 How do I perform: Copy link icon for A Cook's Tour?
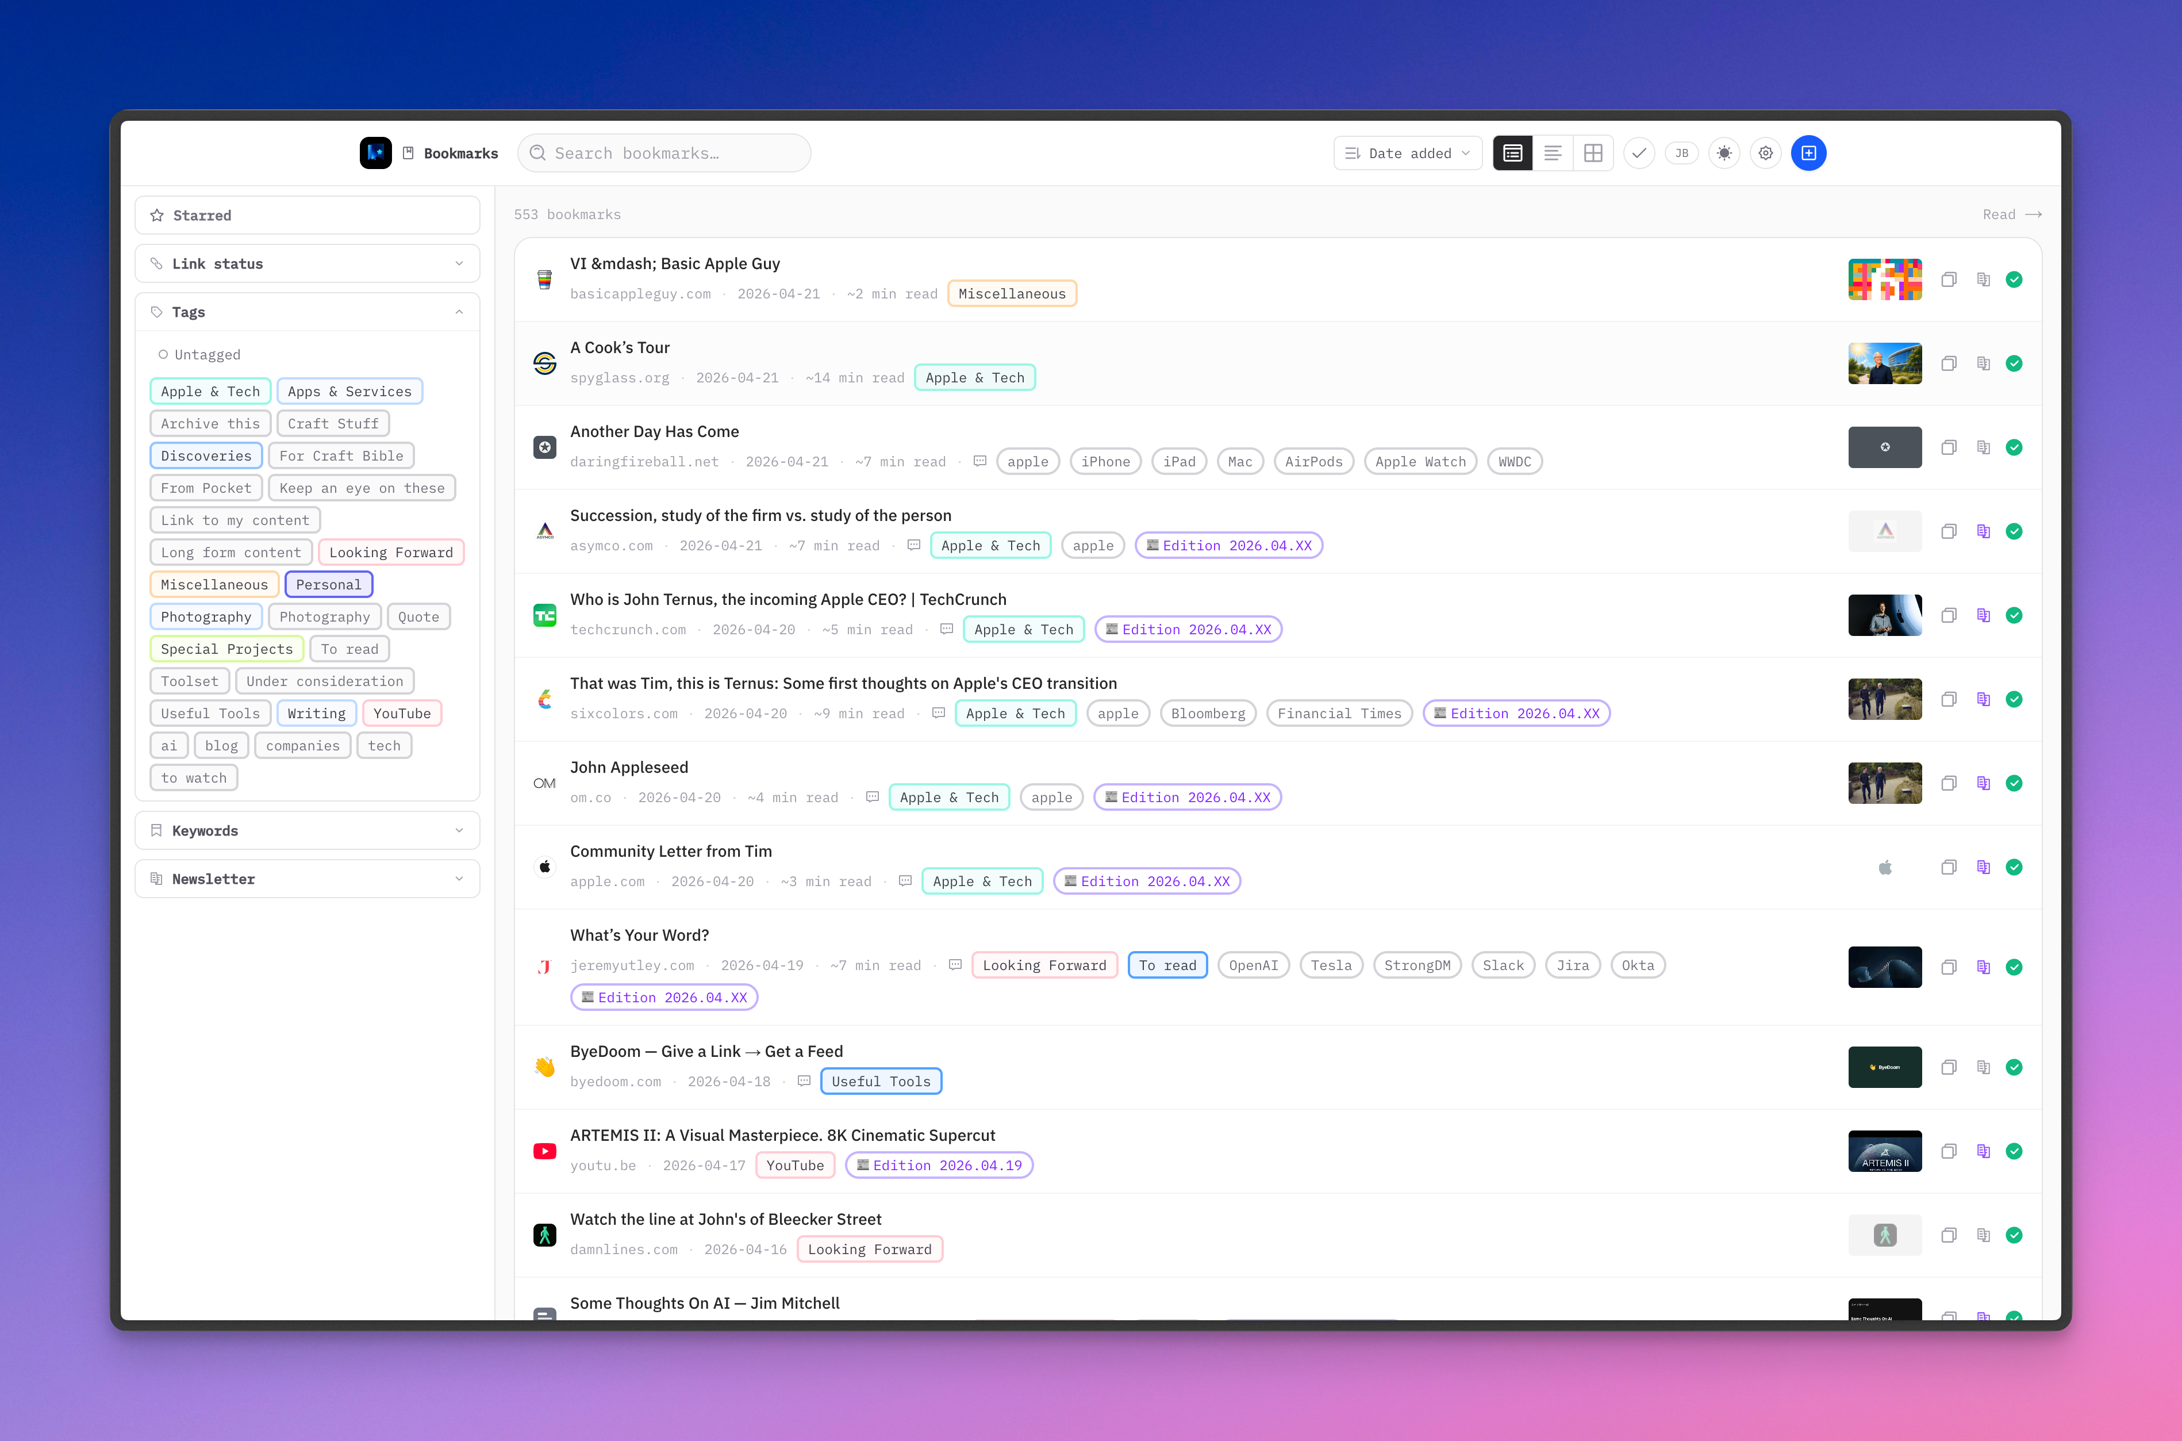[x=1949, y=363]
